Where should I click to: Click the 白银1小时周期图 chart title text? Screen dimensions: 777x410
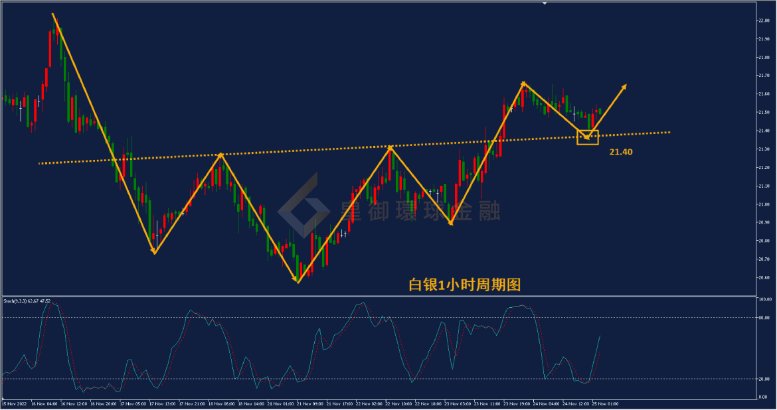point(464,285)
